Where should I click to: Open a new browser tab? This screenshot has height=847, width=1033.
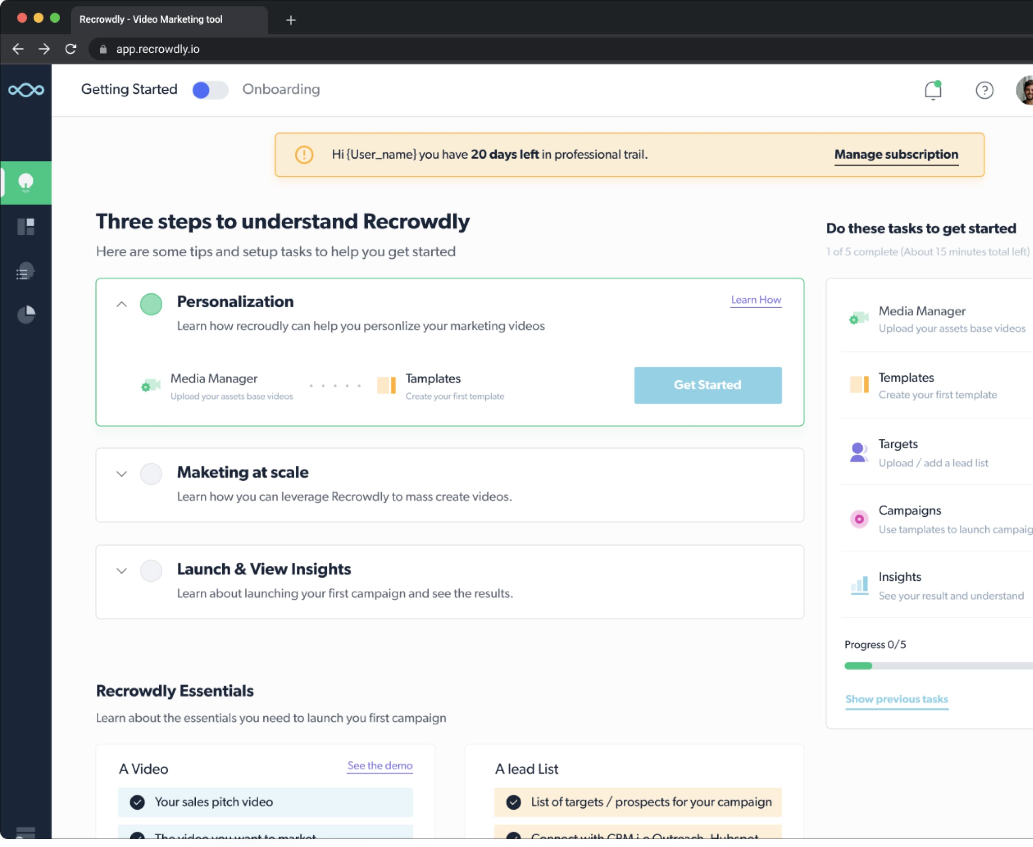point(291,20)
